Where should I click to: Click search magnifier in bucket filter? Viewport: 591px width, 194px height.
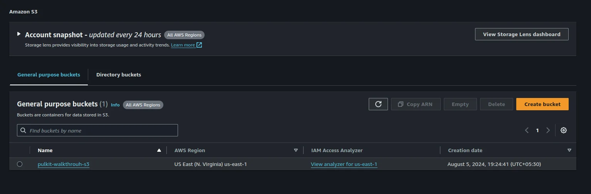point(24,131)
